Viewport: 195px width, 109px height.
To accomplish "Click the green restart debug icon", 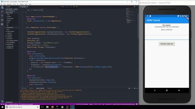I will click(x=74, y=7).
